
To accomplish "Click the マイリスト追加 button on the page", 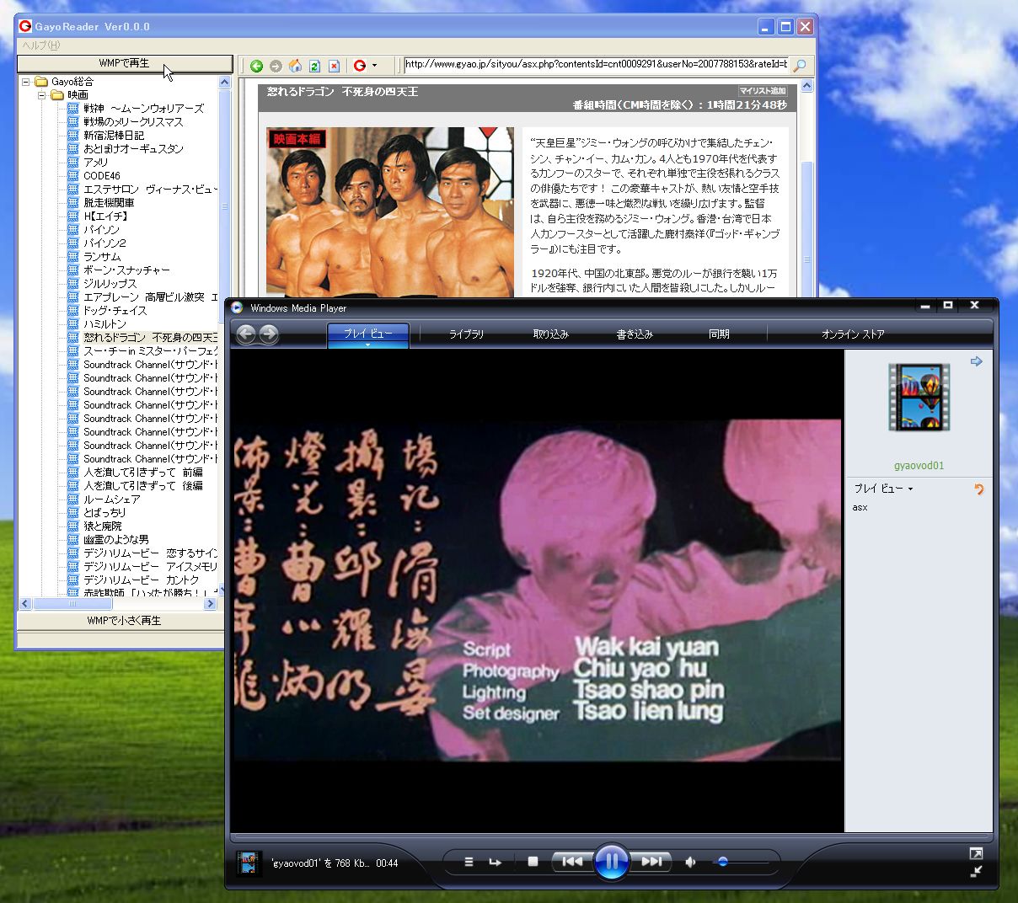I will (x=763, y=91).
